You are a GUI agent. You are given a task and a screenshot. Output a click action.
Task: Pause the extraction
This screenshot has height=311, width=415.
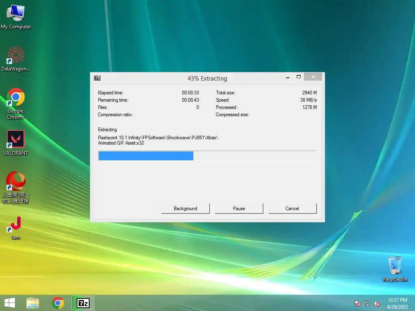[239, 209]
